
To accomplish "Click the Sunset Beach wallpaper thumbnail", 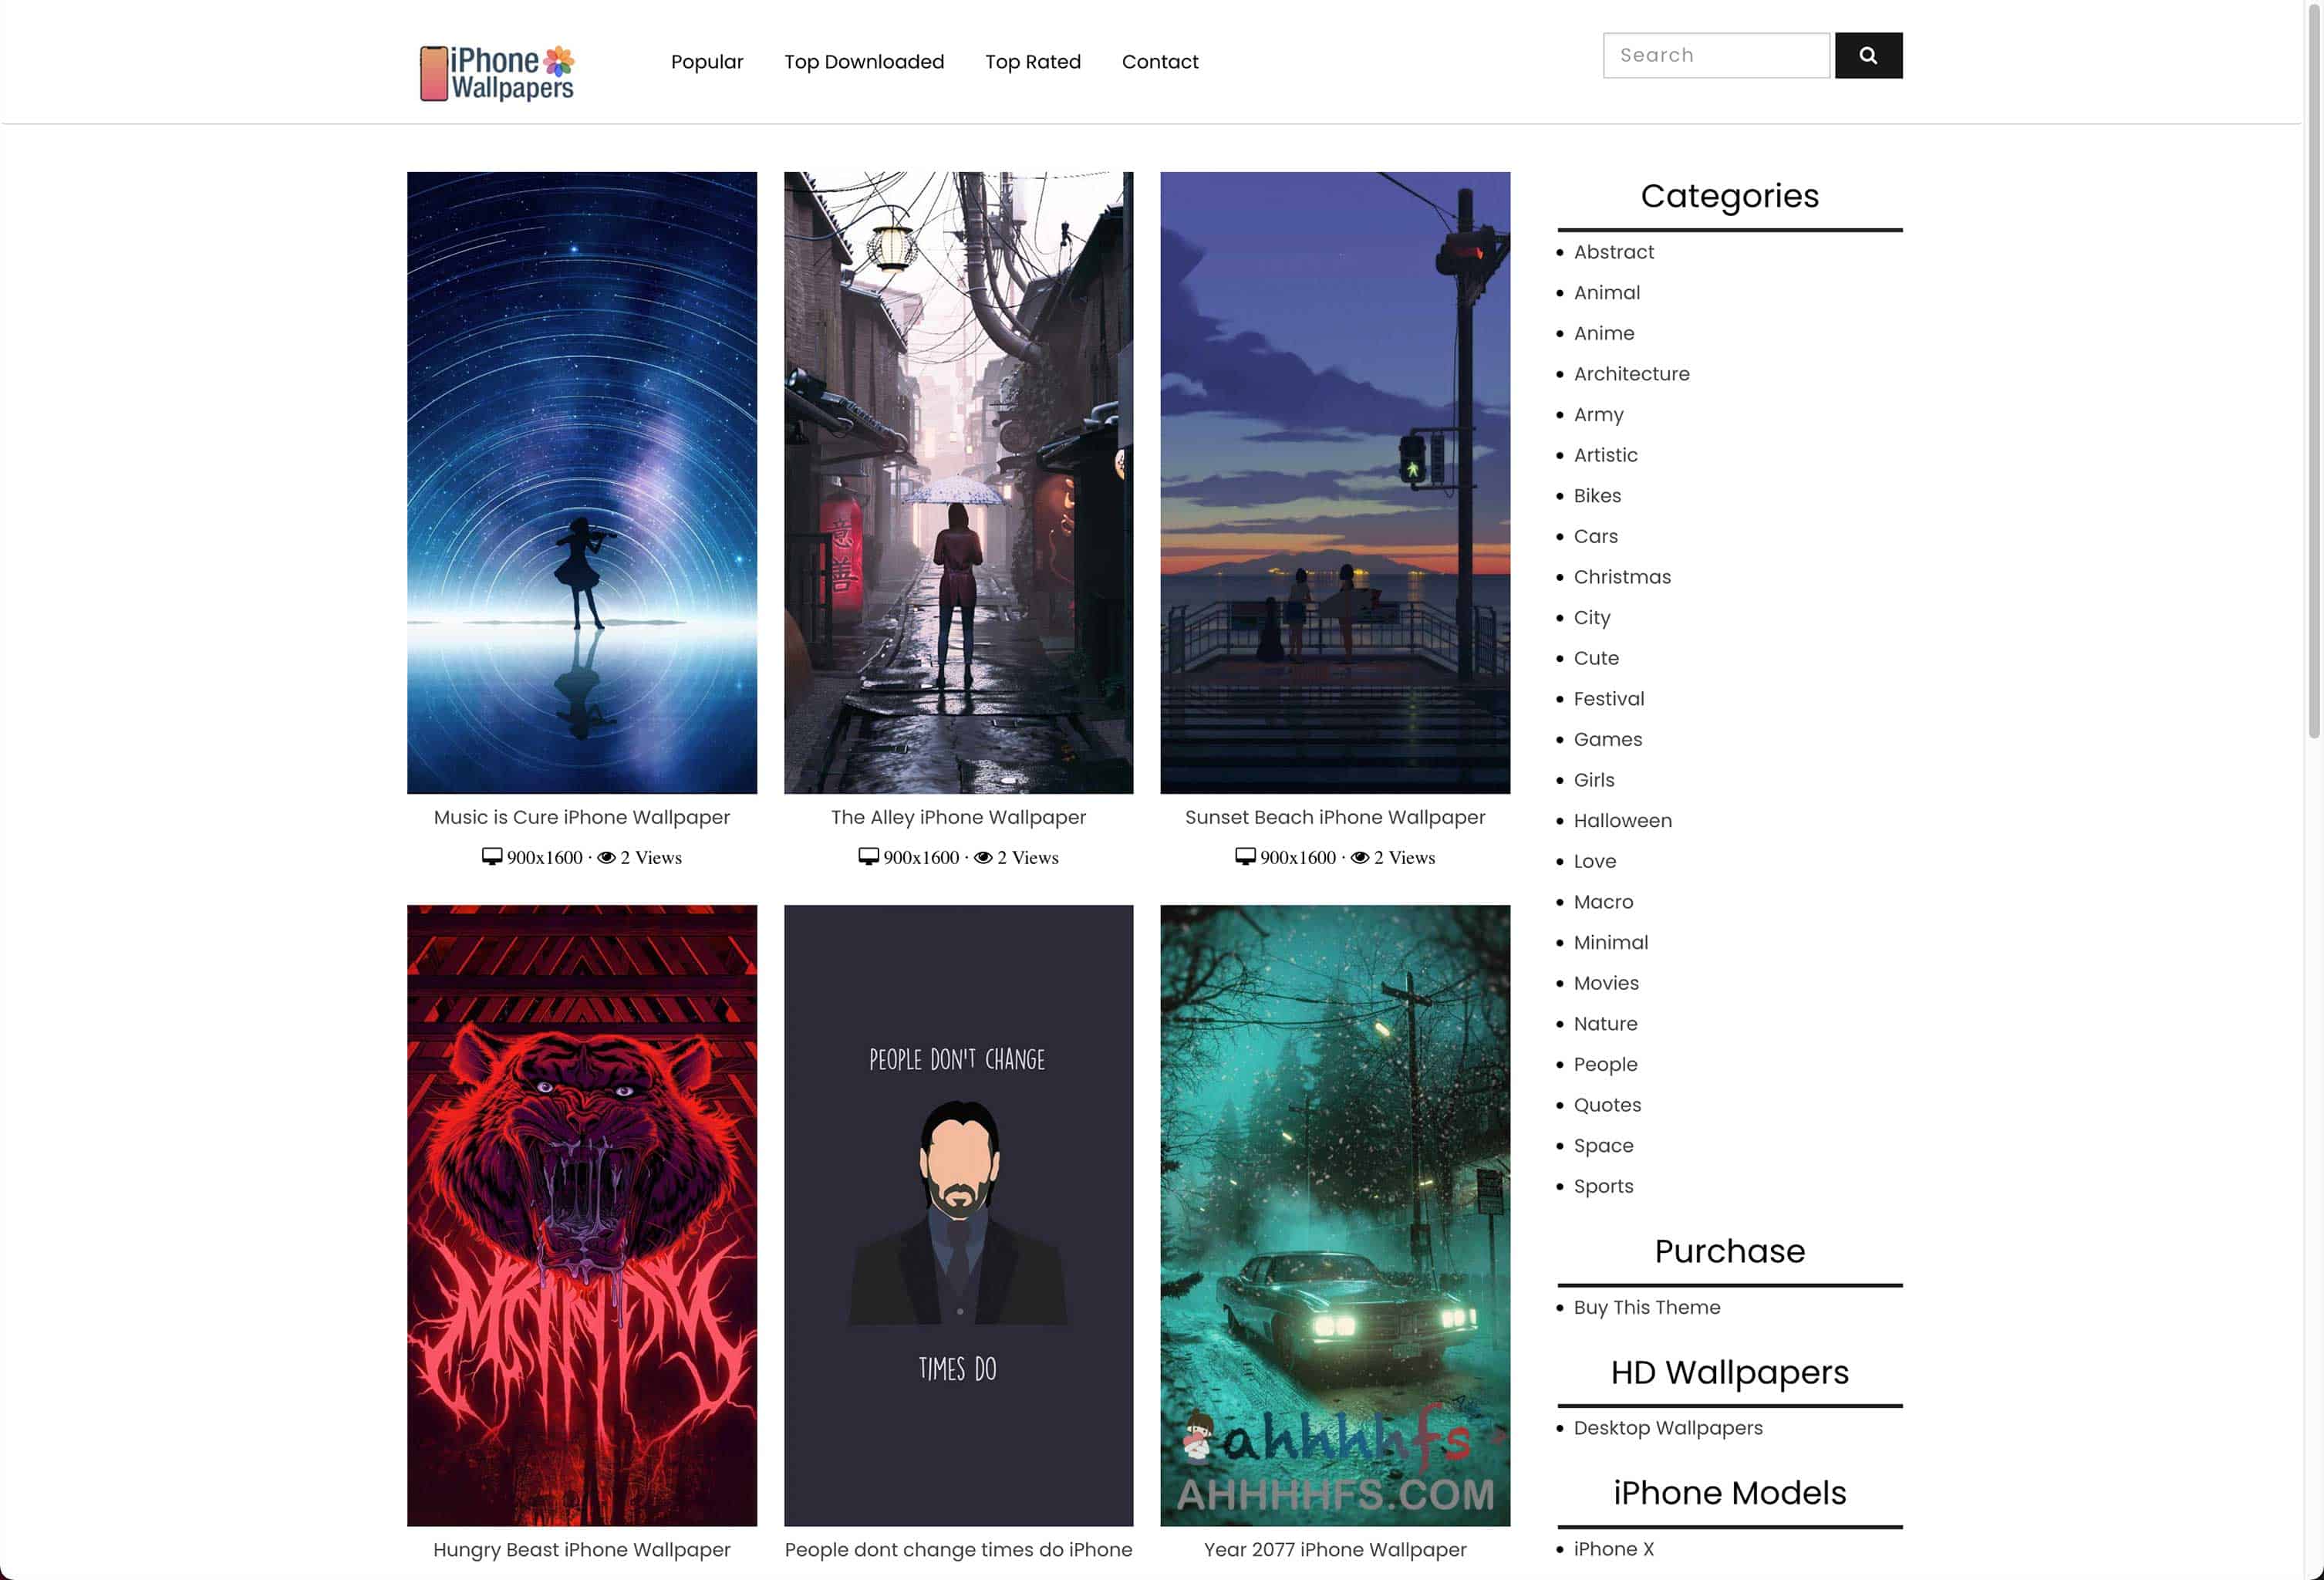I will (x=1335, y=483).
